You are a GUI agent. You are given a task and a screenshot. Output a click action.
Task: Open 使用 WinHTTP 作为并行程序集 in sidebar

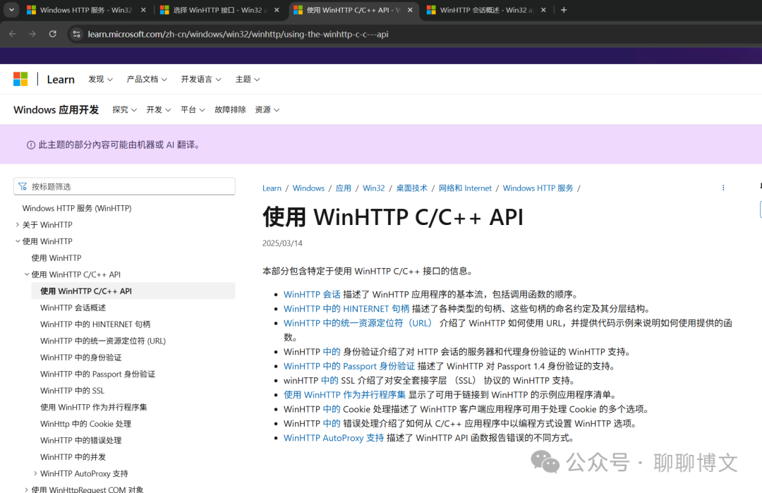(x=94, y=407)
